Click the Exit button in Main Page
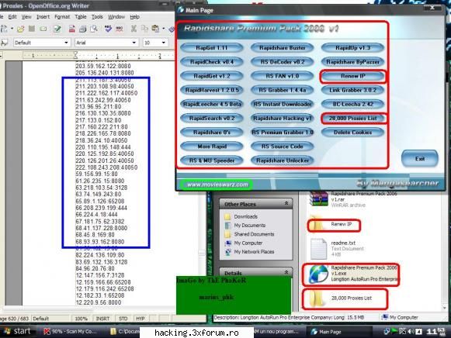 click(x=420, y=158)
